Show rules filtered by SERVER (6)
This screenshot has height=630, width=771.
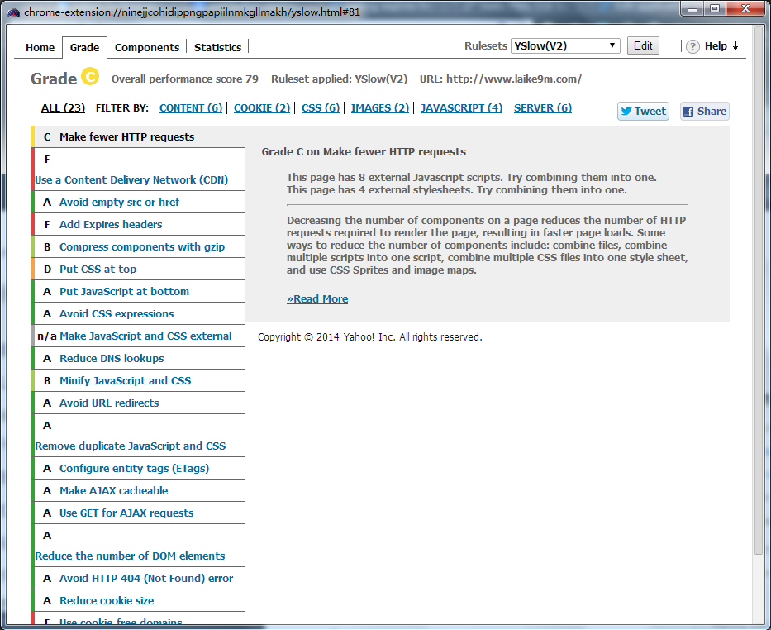(x=543, y=107)
